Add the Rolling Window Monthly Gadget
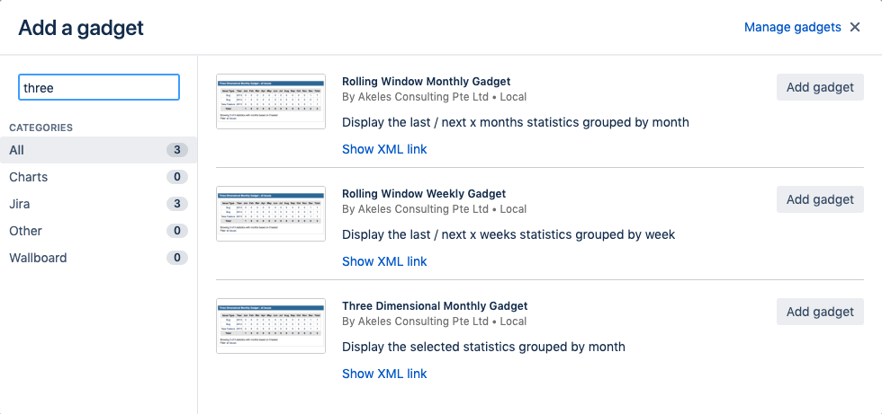 [x=820, y=87]
